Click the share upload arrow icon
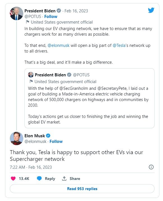The height and width of the screenshot is (201, 163). pos(64,179)
